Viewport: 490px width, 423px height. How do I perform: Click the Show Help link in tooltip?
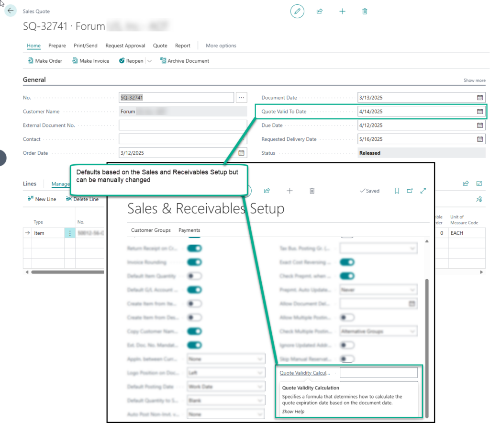coord(293,412)
